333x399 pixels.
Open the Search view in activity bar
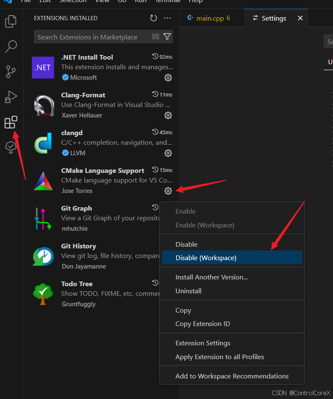[10, 47]
